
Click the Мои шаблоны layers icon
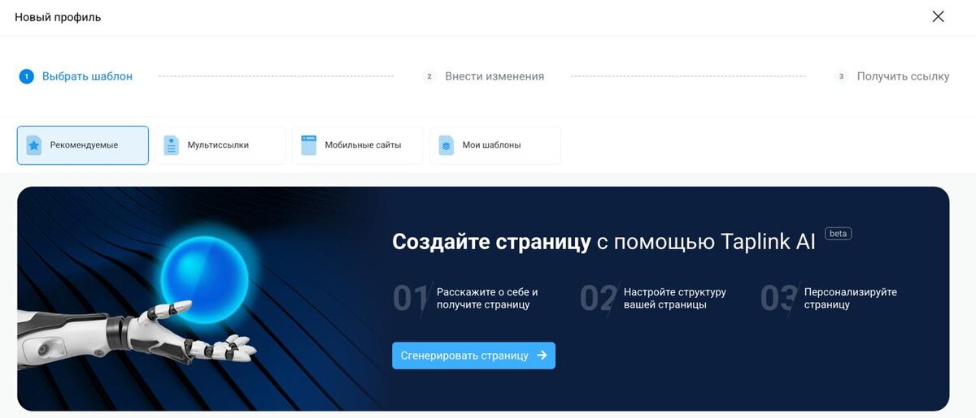click(x=446, y=145)
